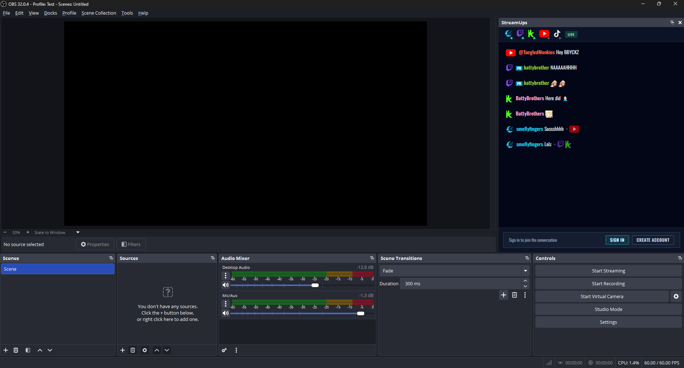The width and height of the screenshot is (684, 368).
Task: Float the Scenes dock with its pop-out icon
Action: tap(111, 258)
